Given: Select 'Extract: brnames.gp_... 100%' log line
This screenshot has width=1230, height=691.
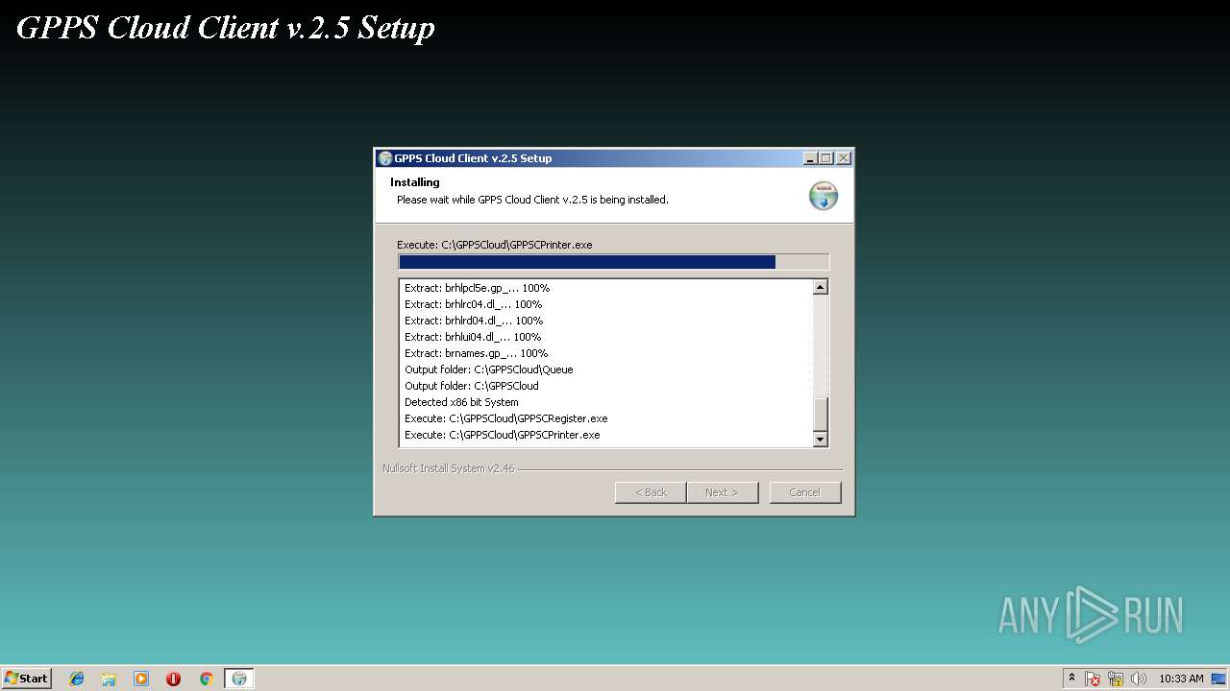Looking at the screenshot, I should 476,353.
